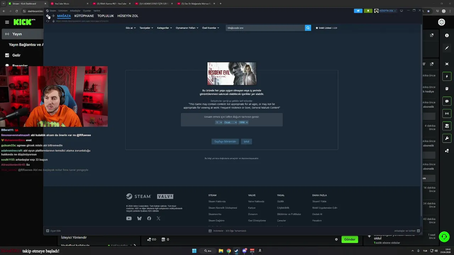The image size is (454, 255).
Task: Go forward in Steam navigation
Action: (x=53, y=16)
